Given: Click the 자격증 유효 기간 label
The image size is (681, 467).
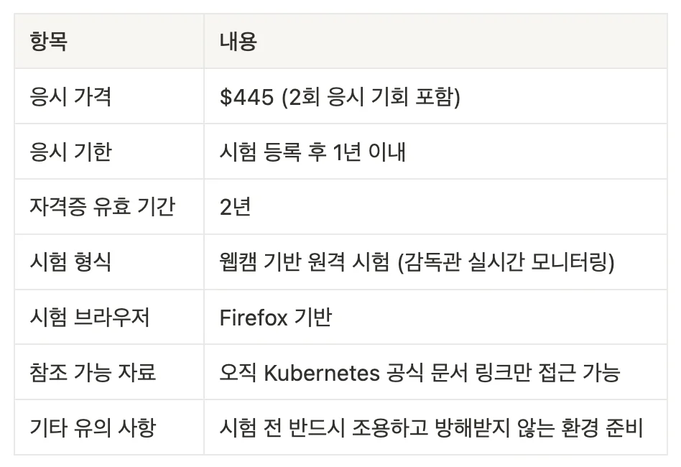Looking at the screenshot, I should [102, 207].
